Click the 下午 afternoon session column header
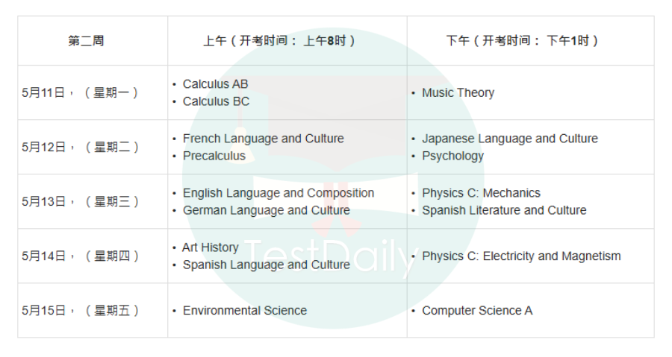The image size is (672, 357). coord(531,41)
